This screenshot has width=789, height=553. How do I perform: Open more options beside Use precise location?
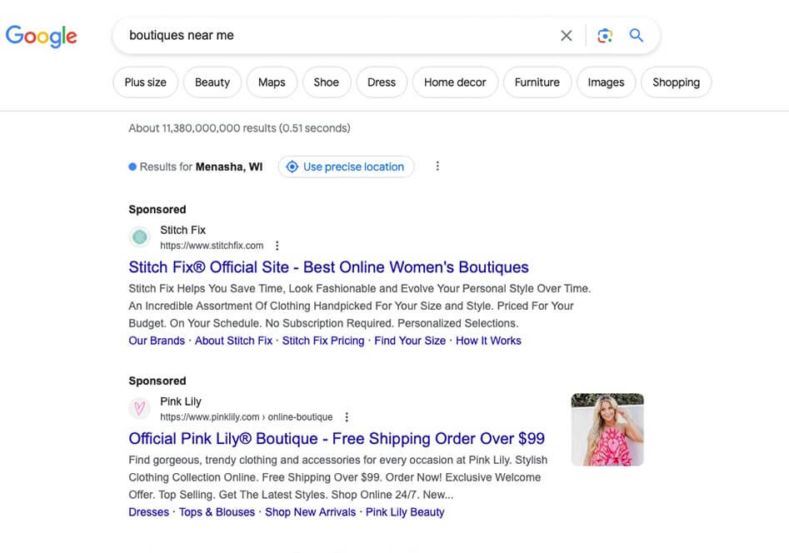437,167
